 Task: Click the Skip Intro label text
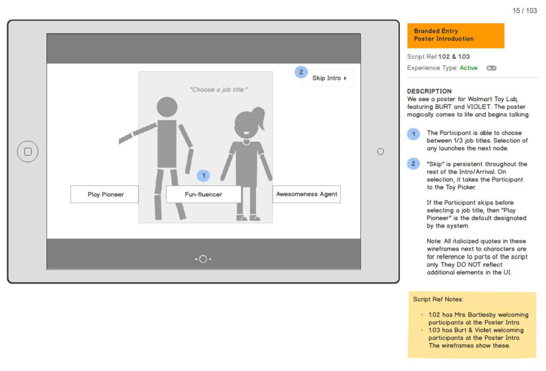tap(326, 78)
